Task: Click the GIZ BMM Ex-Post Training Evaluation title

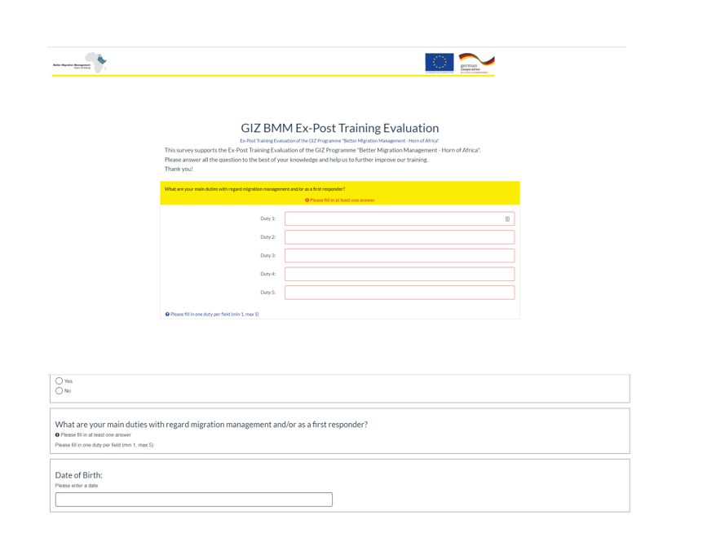Action: click(339, 128)
